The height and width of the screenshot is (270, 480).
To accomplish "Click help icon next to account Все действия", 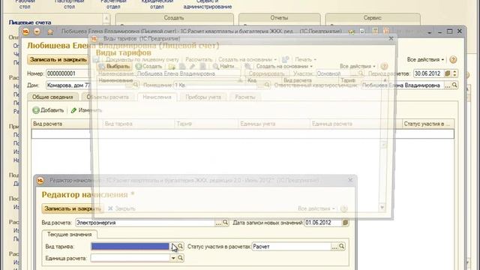I will coord(453,60).
